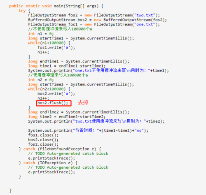The width and height of the screenshot is (206, 195).
Task: Click the println 节省时间 statement
Action: pos(88,130)
